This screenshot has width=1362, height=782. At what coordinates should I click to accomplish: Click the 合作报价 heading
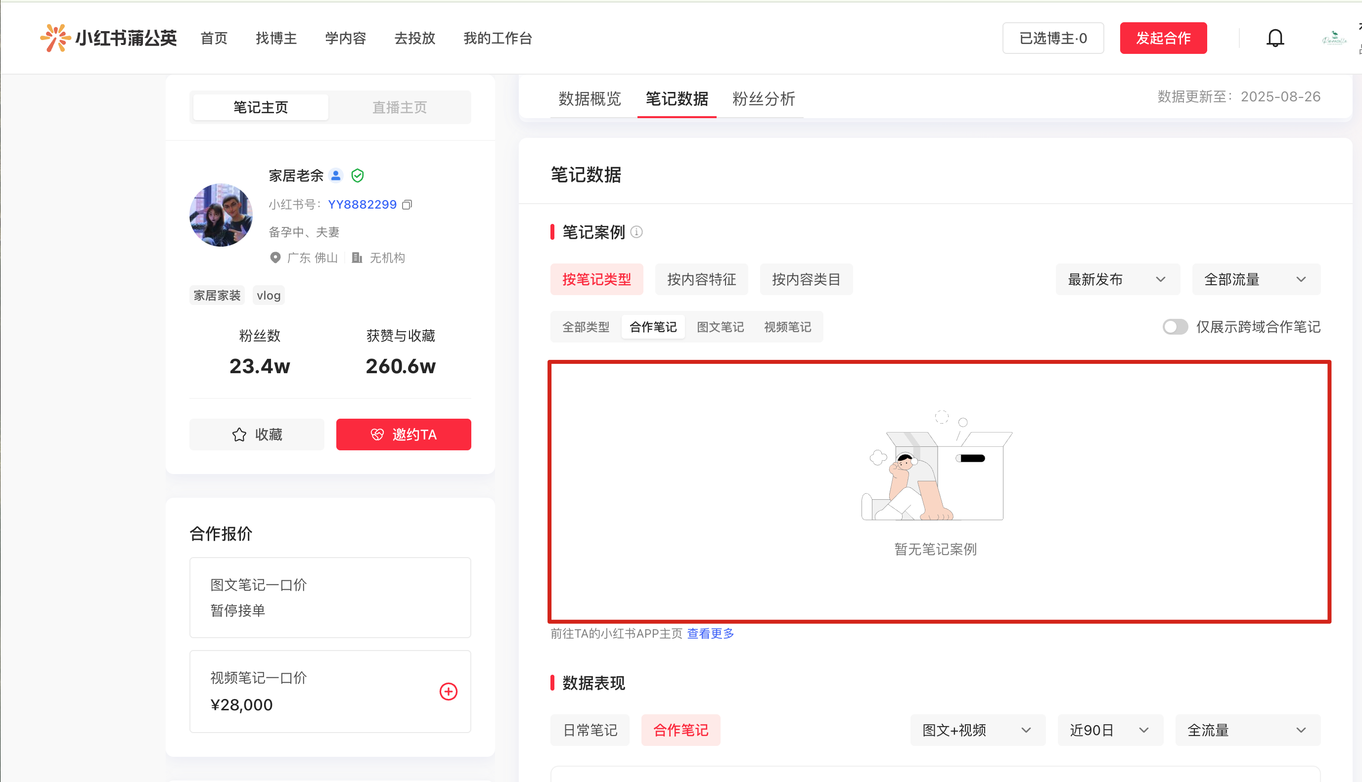click(221, 534)
